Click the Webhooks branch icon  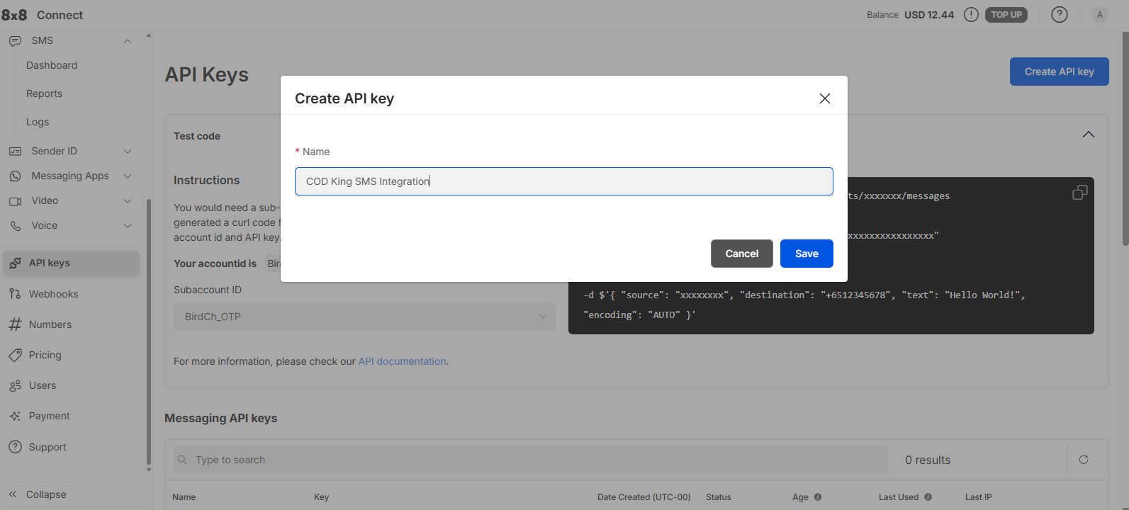click(x=15, y=294)
